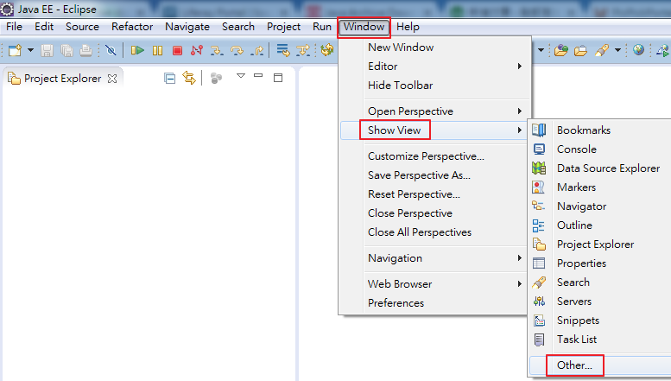Click the Step Over icon
This screenshot has width=671, height=381.
(237, 50)
